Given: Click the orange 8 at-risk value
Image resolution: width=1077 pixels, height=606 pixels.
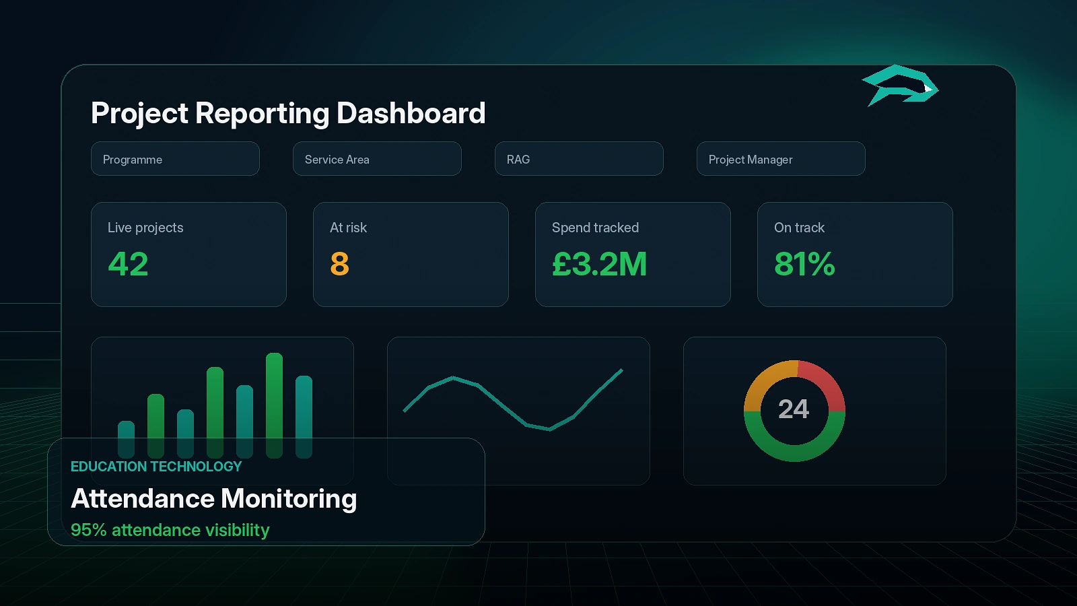Looking at the screenshot, I should coord(340,264).
